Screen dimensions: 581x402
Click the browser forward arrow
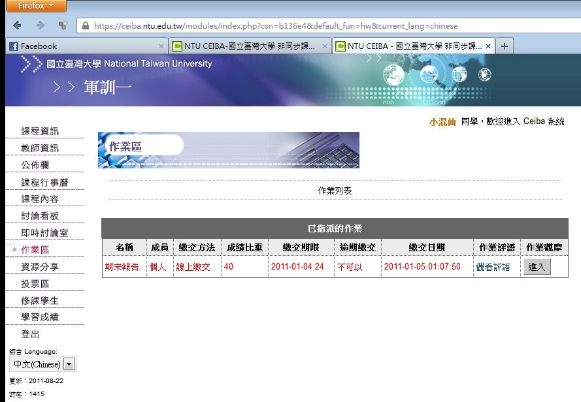tap(41, 25)
